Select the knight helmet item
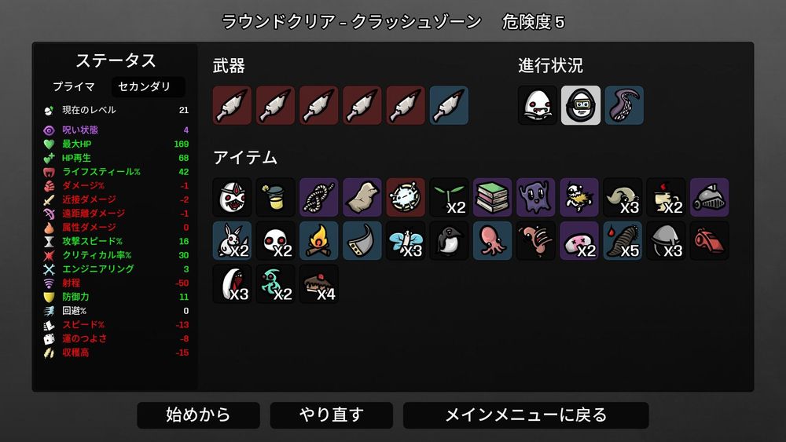 tap(709, 197)
